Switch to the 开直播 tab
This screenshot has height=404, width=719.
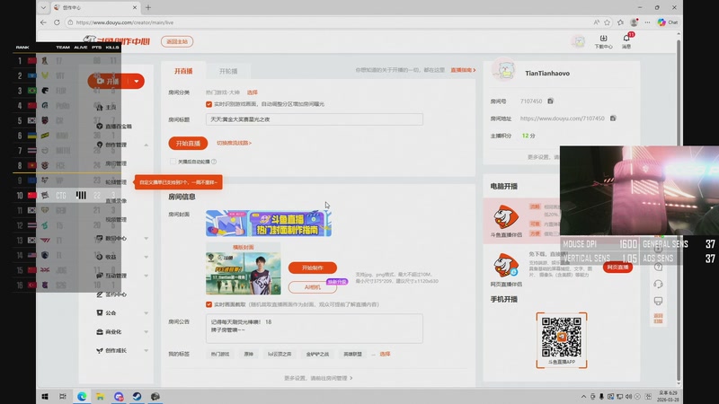coord(183,71)
